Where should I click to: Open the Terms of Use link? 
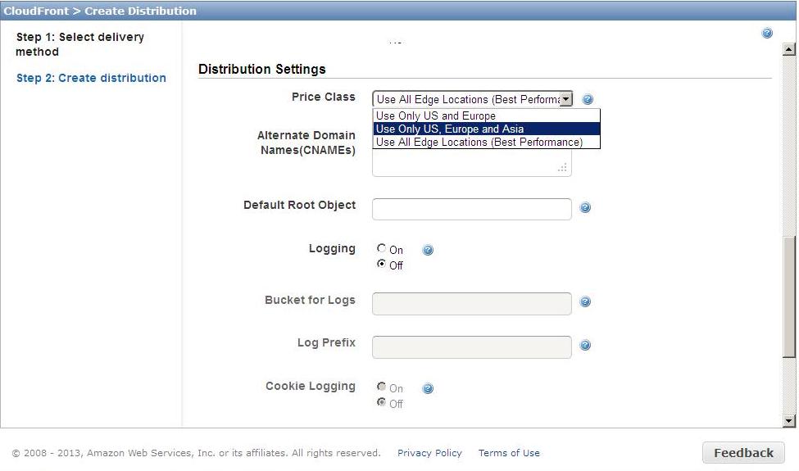point(509,453)
